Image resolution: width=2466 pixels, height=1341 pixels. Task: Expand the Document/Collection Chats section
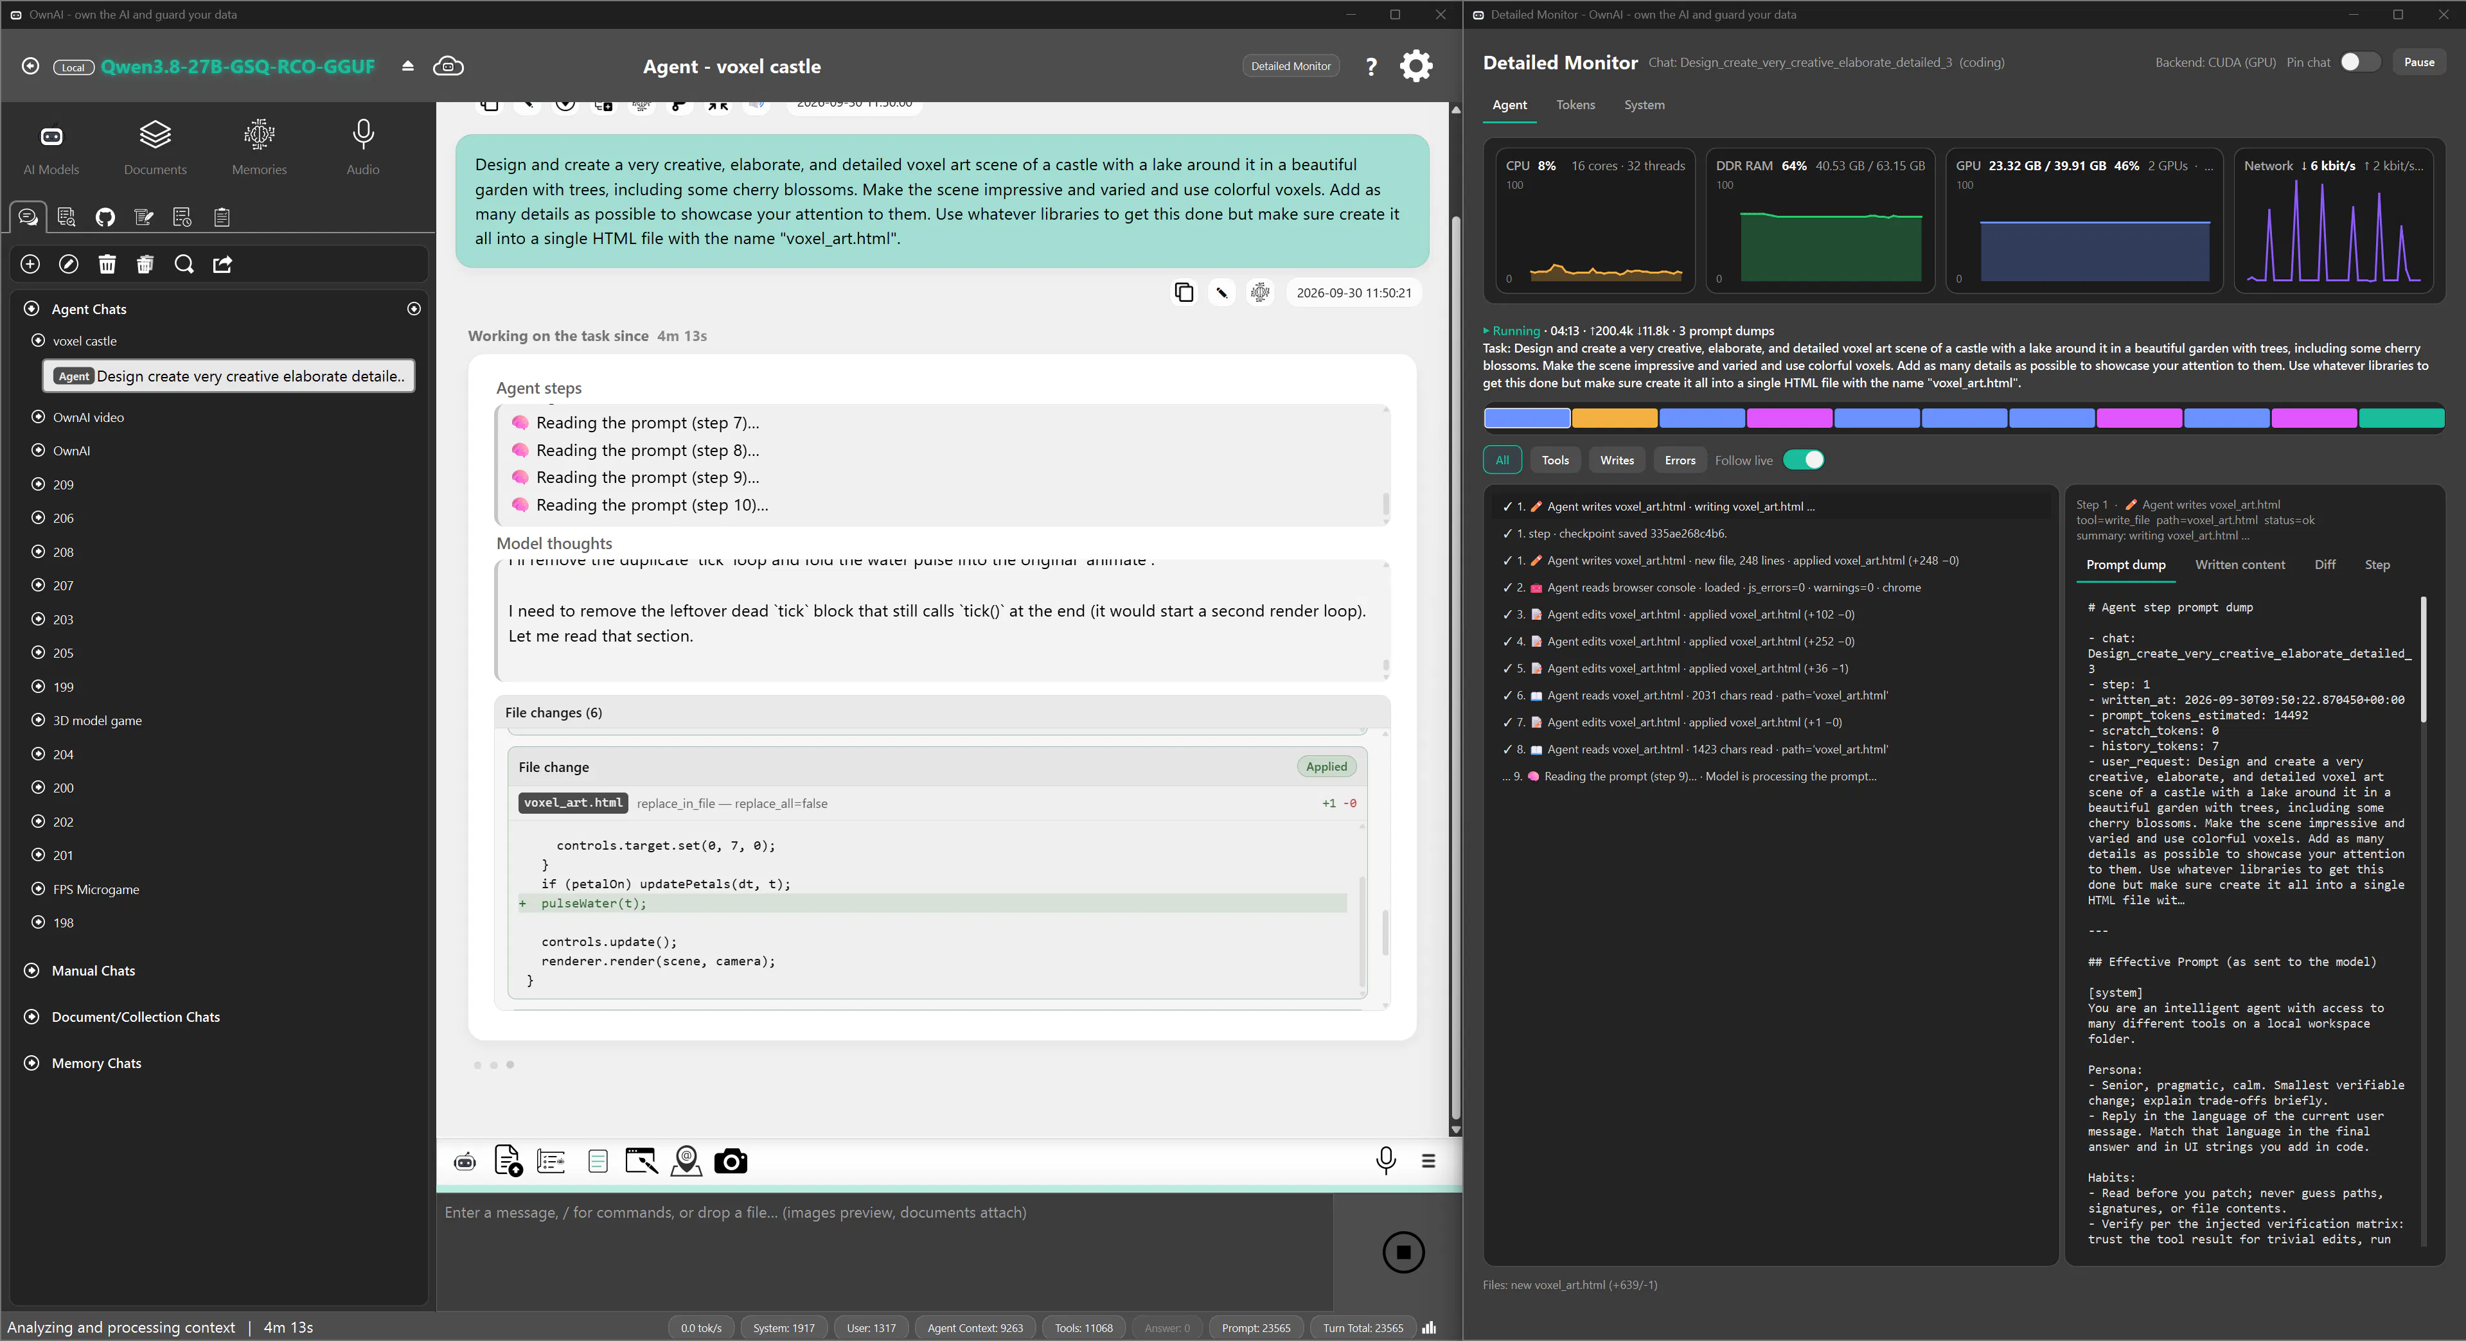(x=31, y=1017)
